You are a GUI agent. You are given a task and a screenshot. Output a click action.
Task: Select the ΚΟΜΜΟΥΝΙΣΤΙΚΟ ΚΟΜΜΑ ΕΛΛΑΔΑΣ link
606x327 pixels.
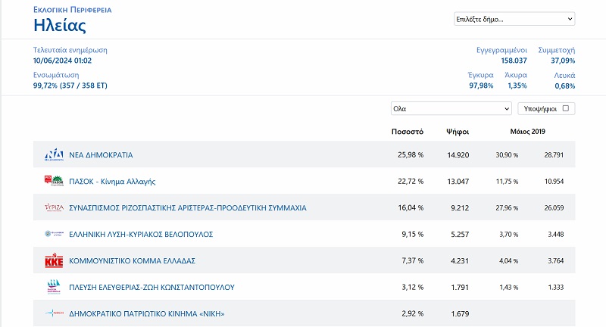(132, 260)
